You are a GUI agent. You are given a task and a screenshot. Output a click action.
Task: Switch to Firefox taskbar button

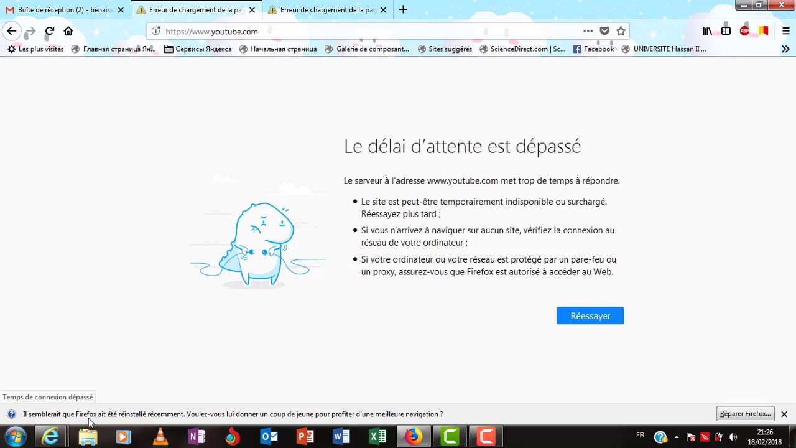click(414, 437)
